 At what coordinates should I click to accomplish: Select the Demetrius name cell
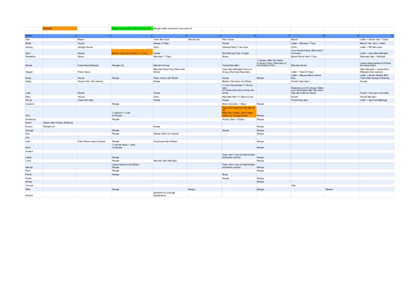coord(34,119)
